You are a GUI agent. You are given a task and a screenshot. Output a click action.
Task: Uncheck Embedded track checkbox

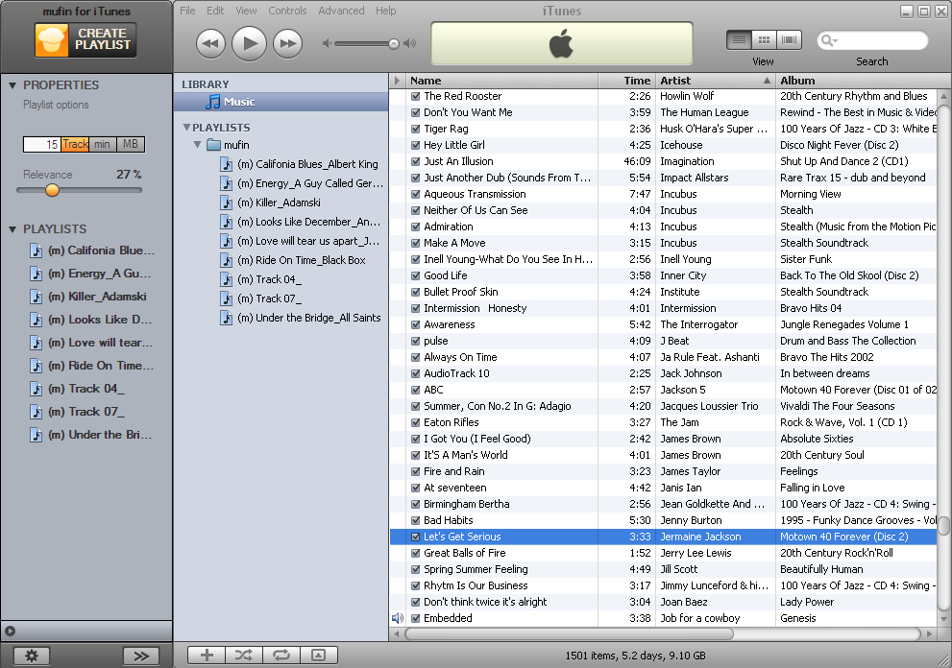(x=416, y=618)
